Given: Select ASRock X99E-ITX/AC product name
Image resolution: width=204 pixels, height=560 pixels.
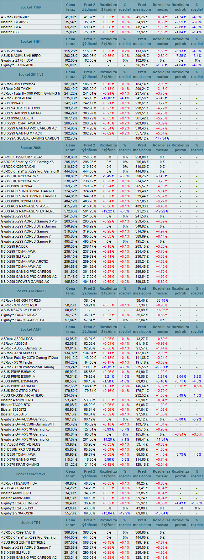Looking at the screenshot, I should coord(17,98).
